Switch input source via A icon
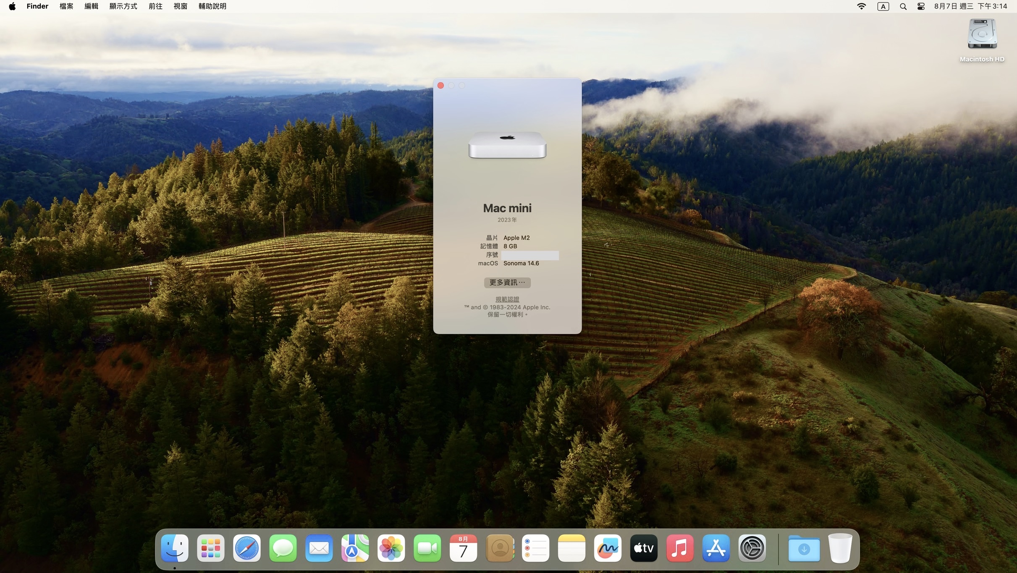Screen dimensions: 1017x573 [x=883, y=6]
